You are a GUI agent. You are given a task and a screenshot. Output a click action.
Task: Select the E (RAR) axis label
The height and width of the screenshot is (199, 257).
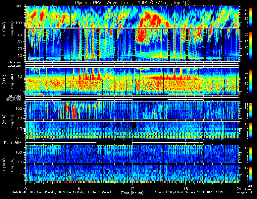click(x=4, y=29)
